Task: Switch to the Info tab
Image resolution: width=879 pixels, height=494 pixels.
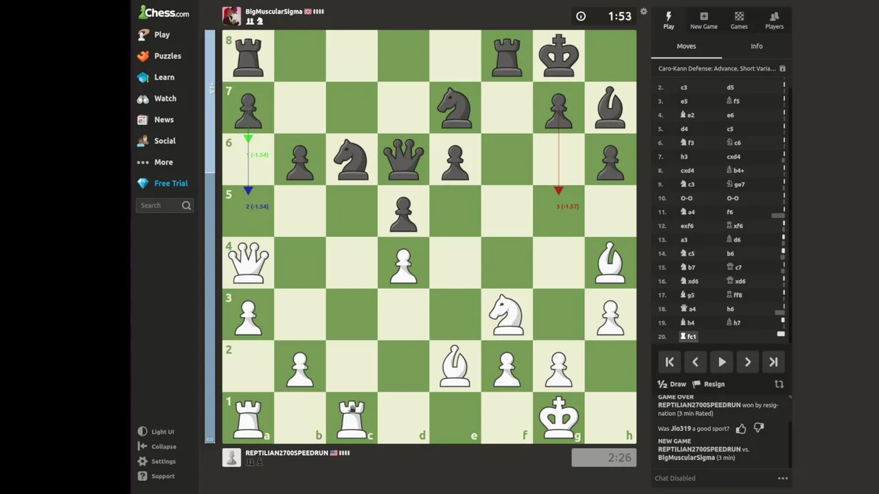Action: pos(756,46)
